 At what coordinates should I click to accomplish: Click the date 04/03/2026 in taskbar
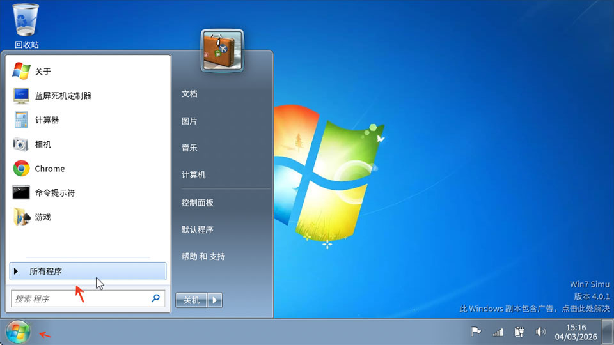click(x=576, y=337)
